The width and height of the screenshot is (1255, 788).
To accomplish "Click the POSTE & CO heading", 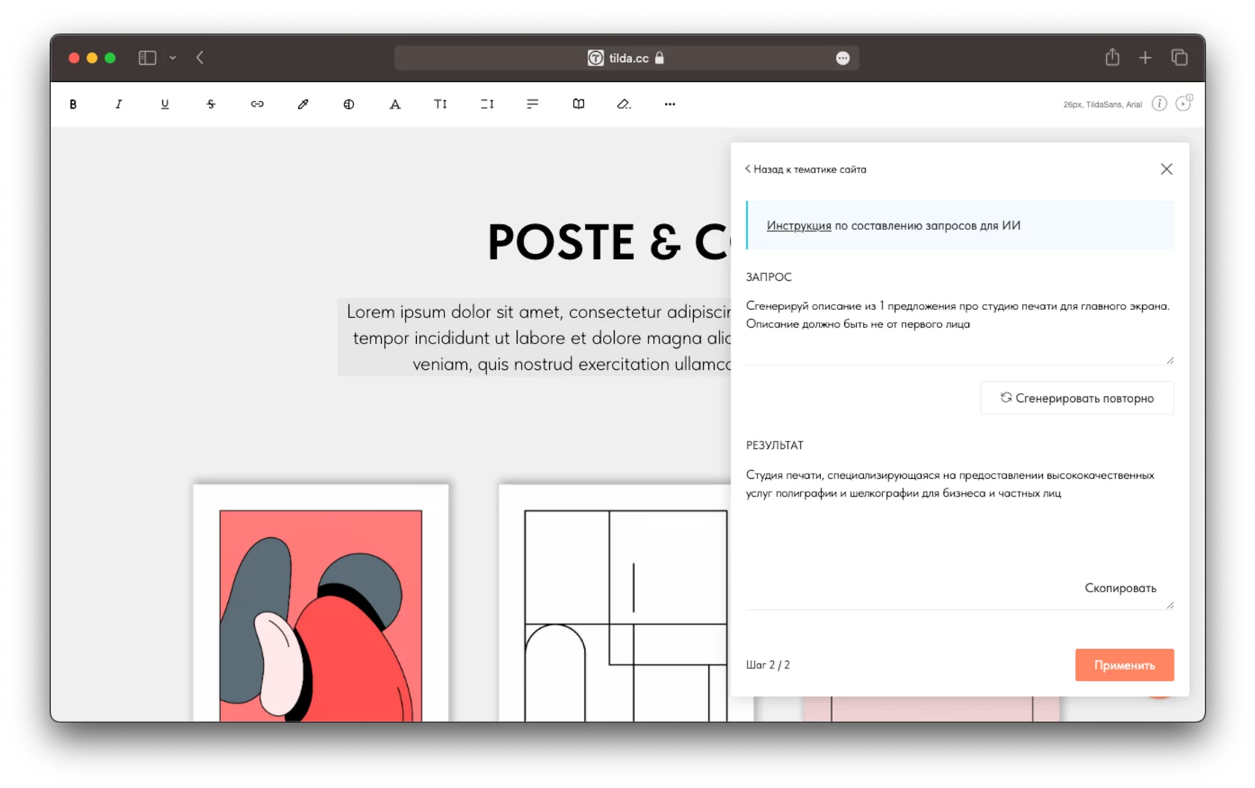I will (x=609, y=242).
